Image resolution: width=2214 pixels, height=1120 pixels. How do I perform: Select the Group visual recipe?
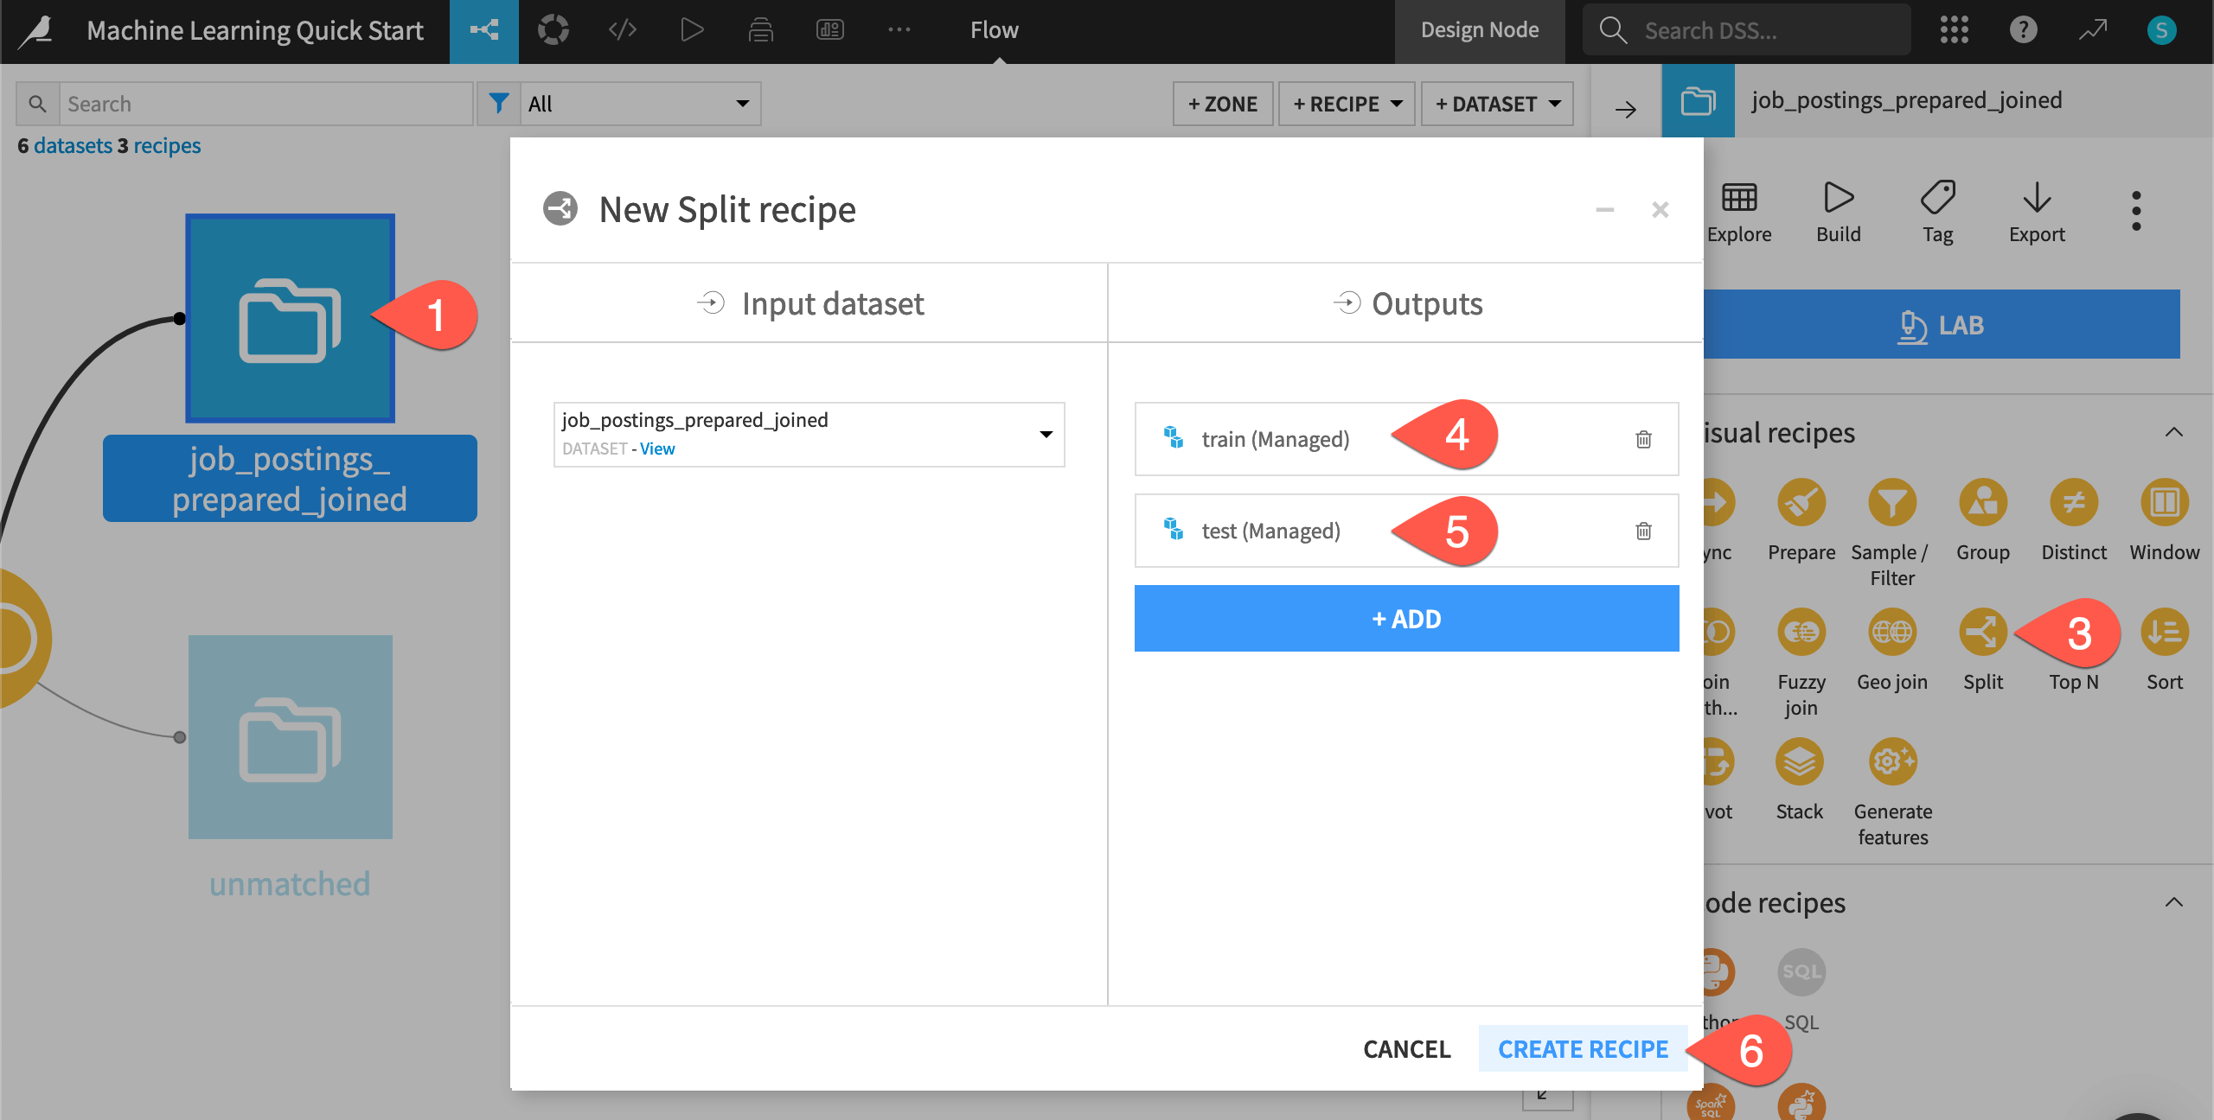click(x=1982, y=502)
